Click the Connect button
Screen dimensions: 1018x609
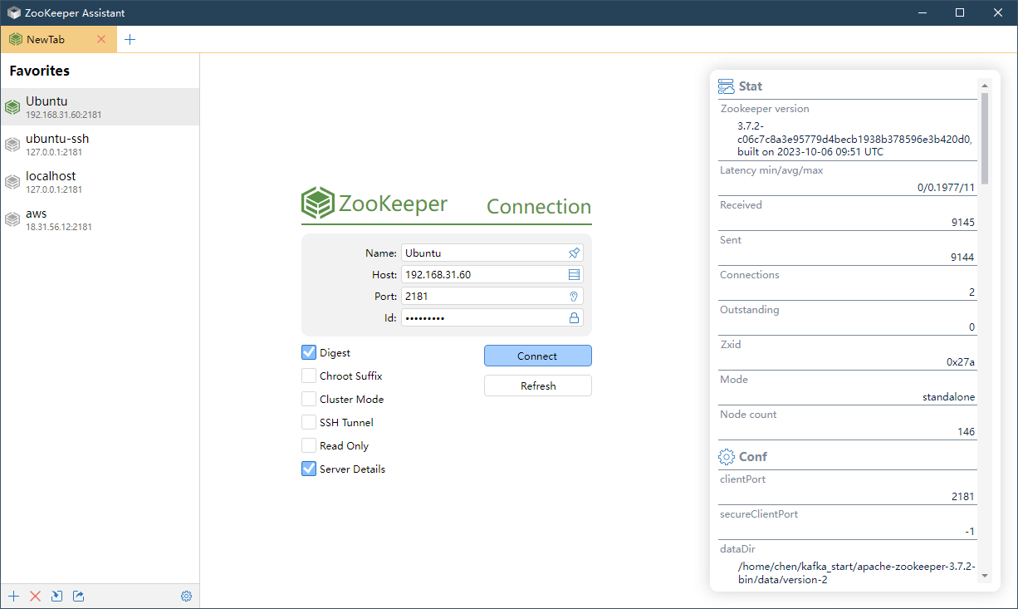[538, 356]
